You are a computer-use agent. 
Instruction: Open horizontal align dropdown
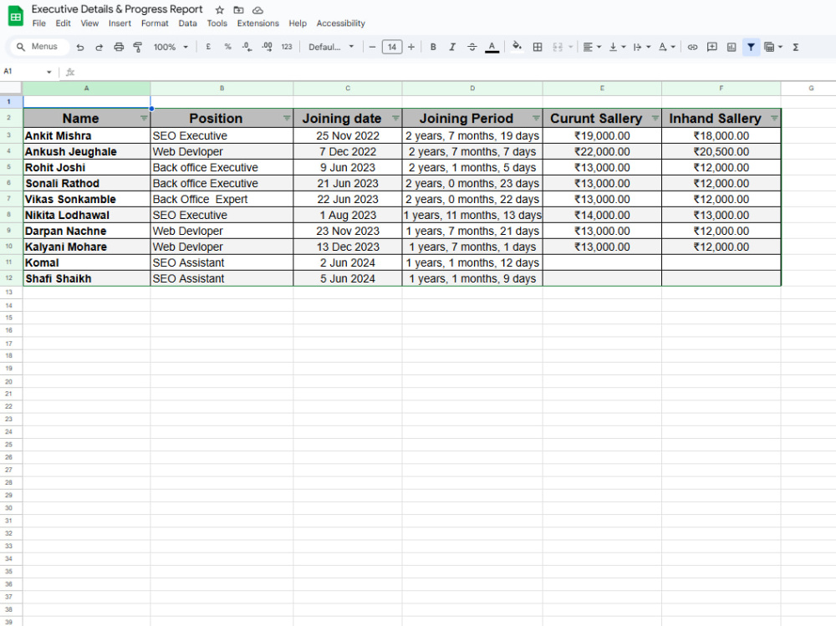pyautogui.click(x=592, y=47)
